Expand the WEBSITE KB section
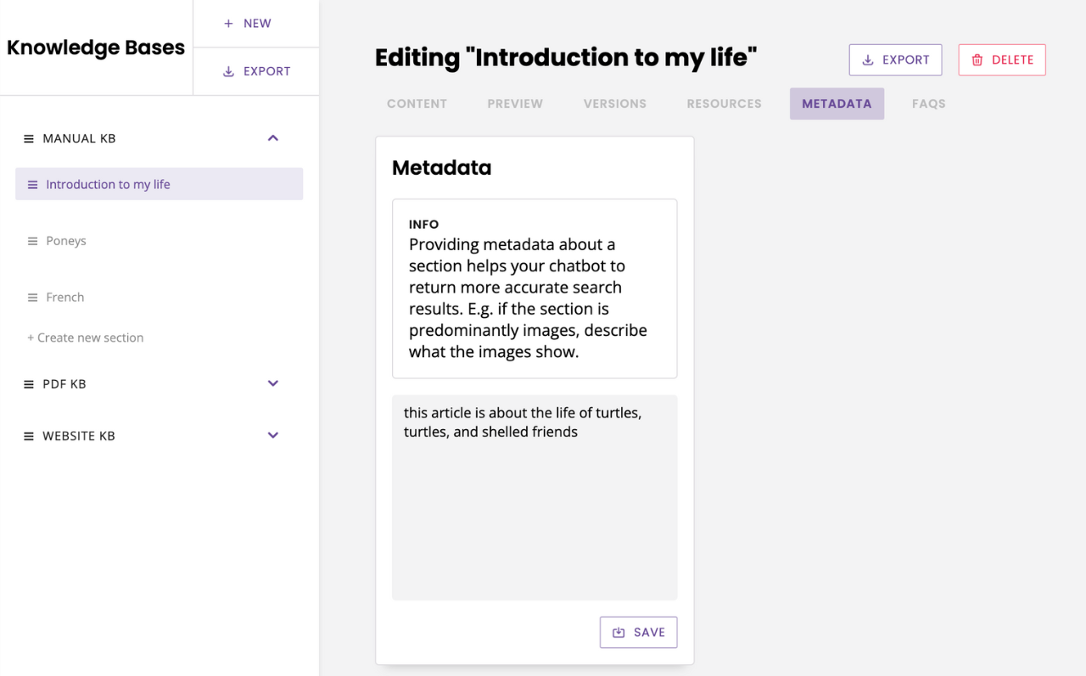1086x676 pixels. [272, 434]
